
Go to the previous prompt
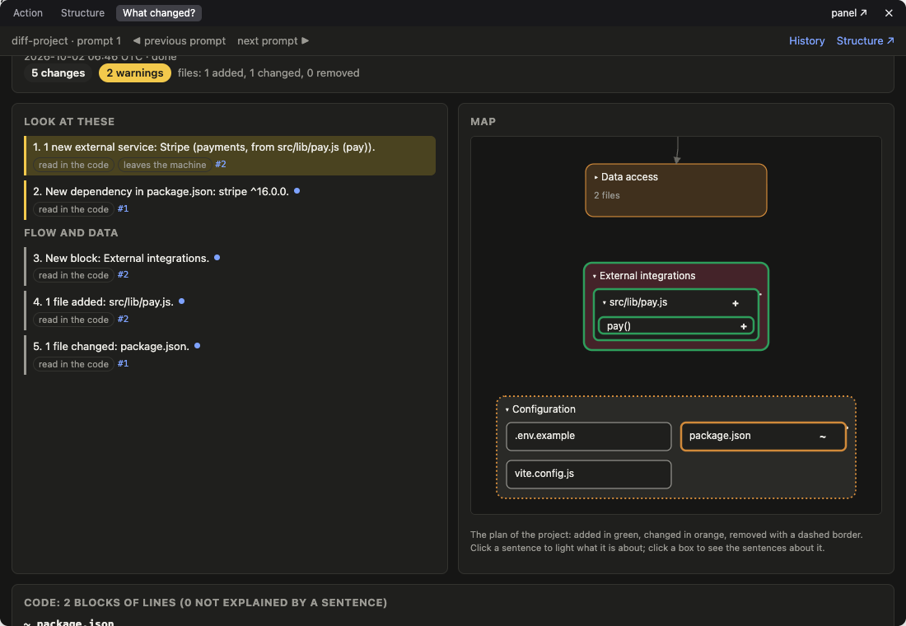(x=179, y=40)
